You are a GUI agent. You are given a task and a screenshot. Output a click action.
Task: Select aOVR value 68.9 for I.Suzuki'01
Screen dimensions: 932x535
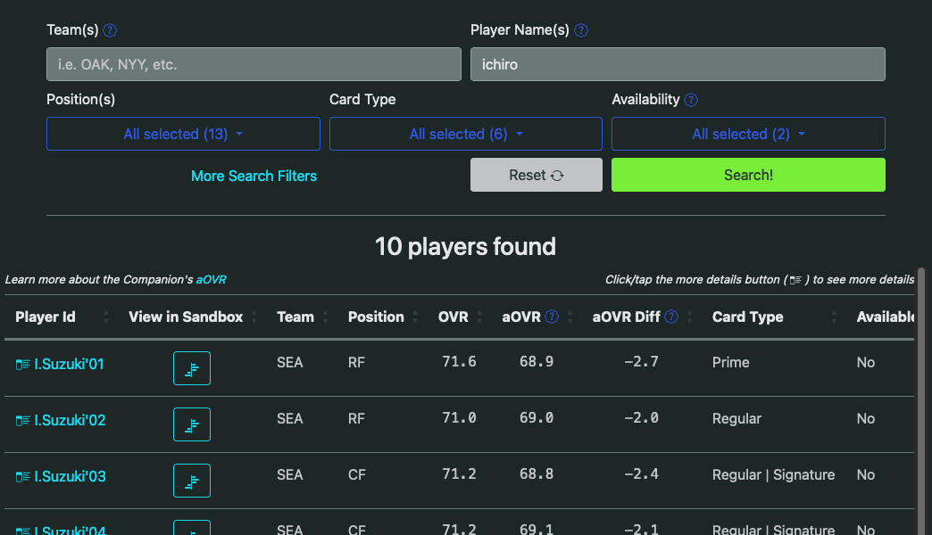tap(537, 362)
